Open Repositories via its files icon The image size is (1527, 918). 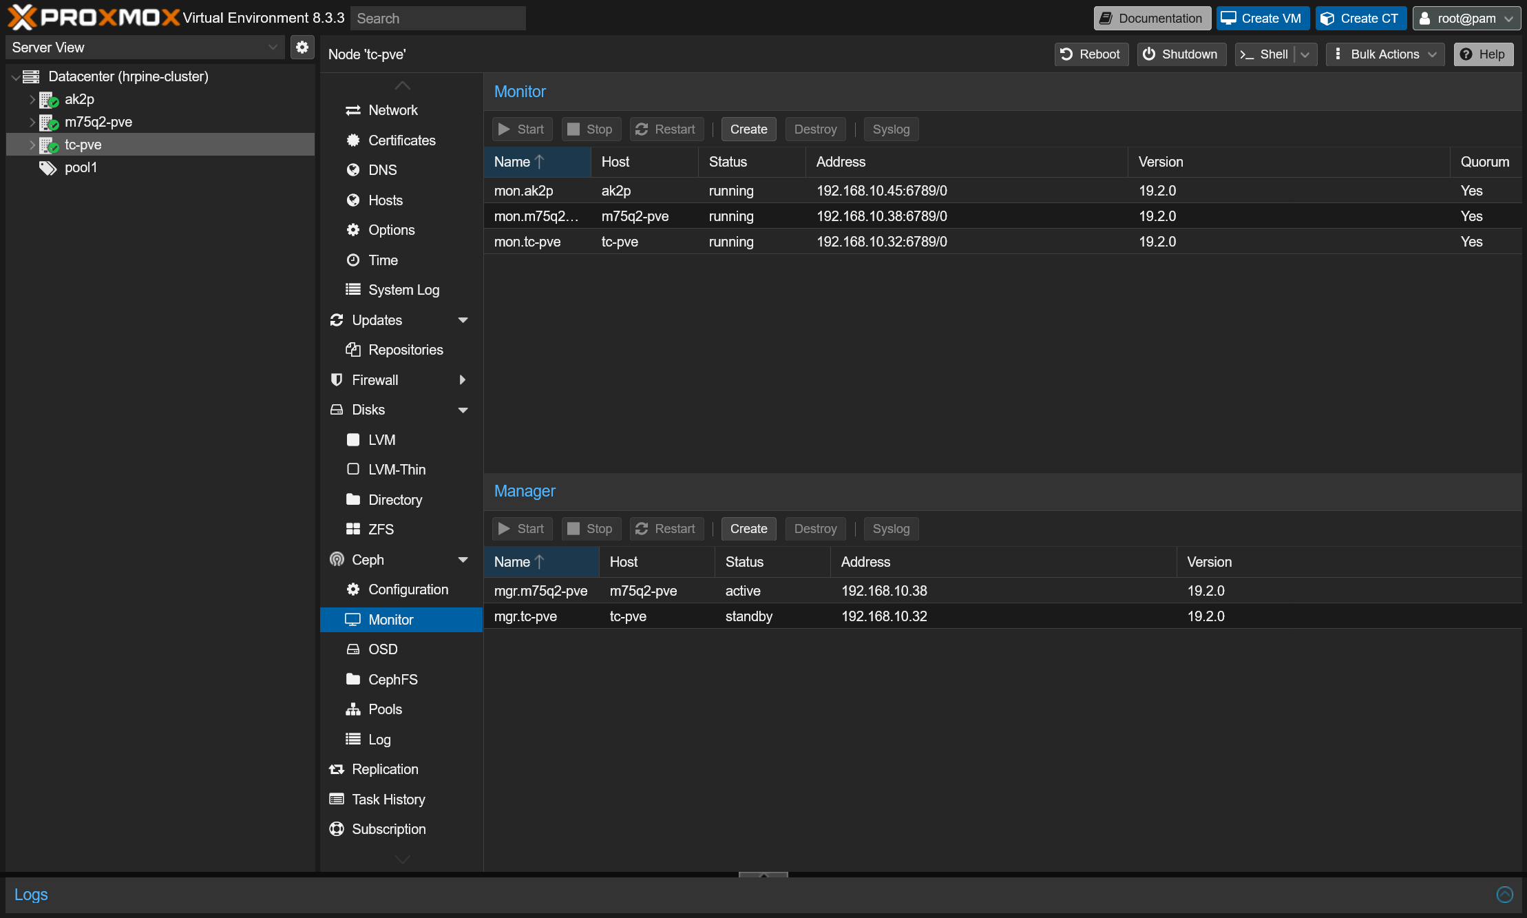[353, 350]
